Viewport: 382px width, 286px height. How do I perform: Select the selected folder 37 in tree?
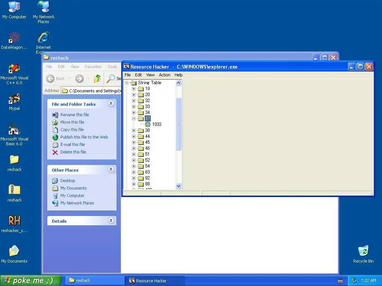click(147, 118)
